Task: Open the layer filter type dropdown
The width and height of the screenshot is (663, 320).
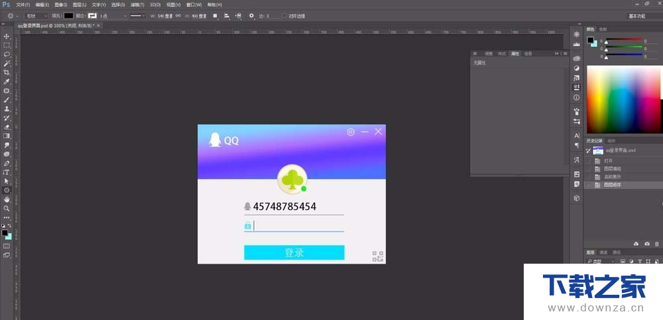Action: (601, 261)
